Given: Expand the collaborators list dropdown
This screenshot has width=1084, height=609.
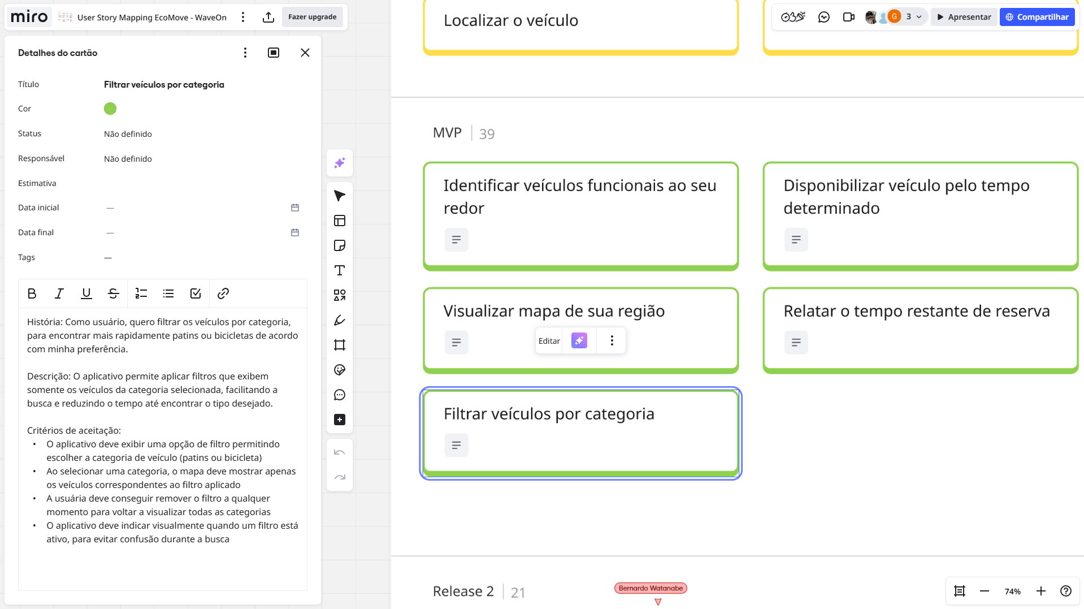Looking at the screenshot, I should tap(919, 17).
